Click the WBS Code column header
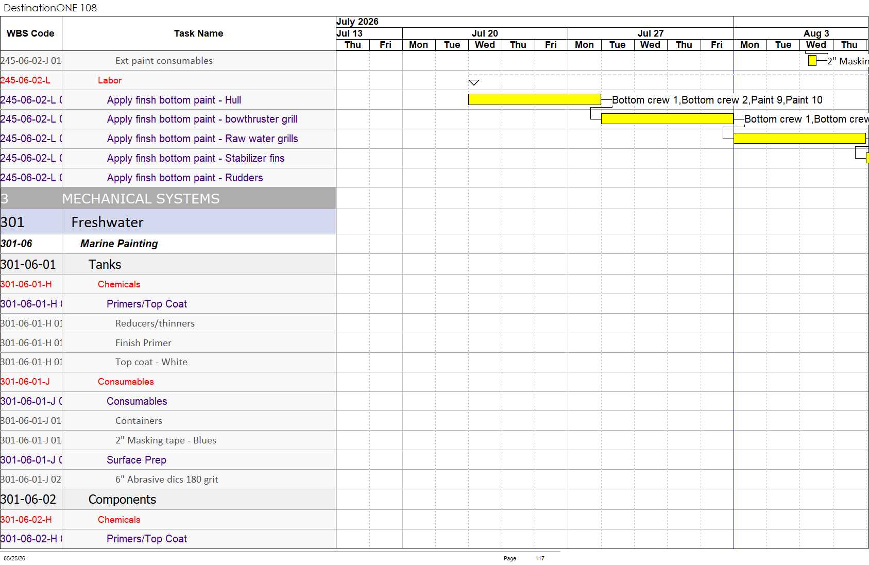Screen dimensions: 869x565 click(30, 33)
